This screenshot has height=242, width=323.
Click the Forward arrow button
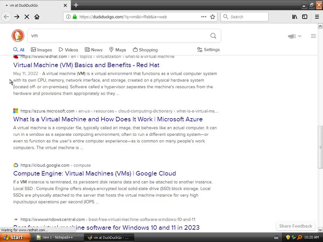tap(17, 17)
